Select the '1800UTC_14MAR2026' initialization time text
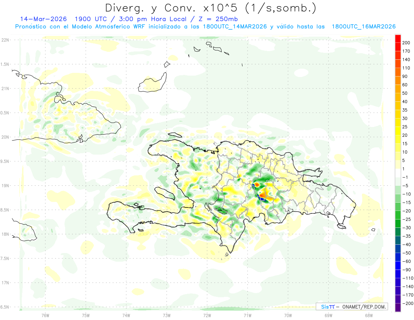Viewport: 414px width, 320px height. tap(235, 27)
